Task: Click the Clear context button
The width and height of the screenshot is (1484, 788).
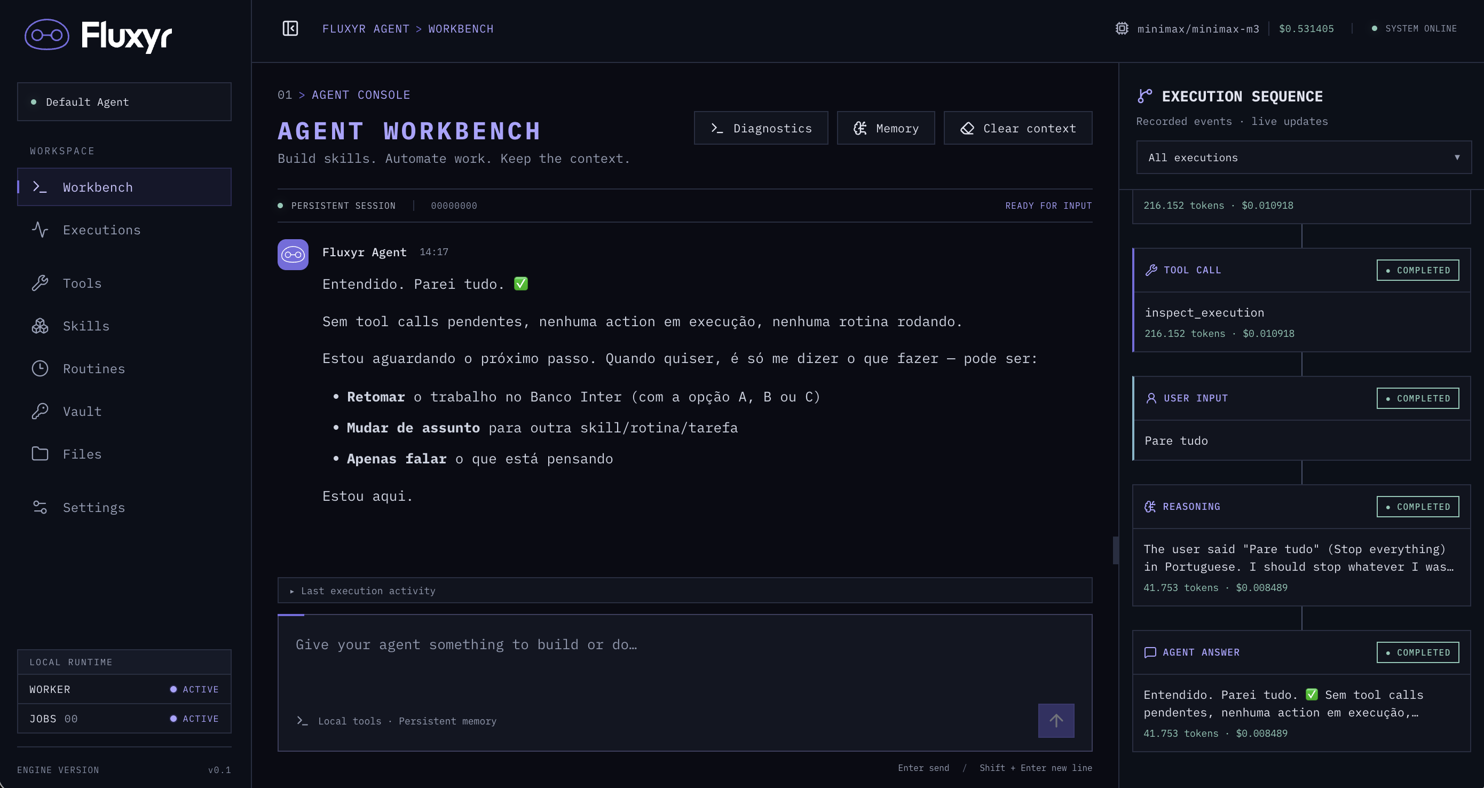Action: tap(1017, 128)
